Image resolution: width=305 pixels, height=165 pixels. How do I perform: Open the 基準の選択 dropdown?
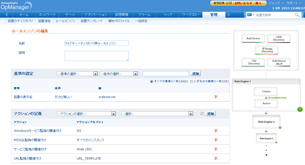[x=77, y=74]
